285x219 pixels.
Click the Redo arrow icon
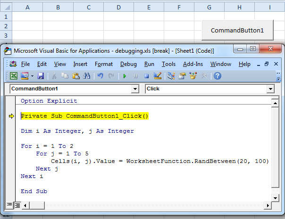coord(111,76)
